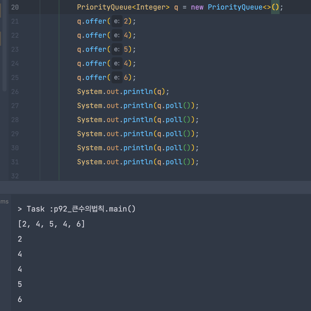
Task: Click the output line showing 5
Action: [x=20, y=284]
